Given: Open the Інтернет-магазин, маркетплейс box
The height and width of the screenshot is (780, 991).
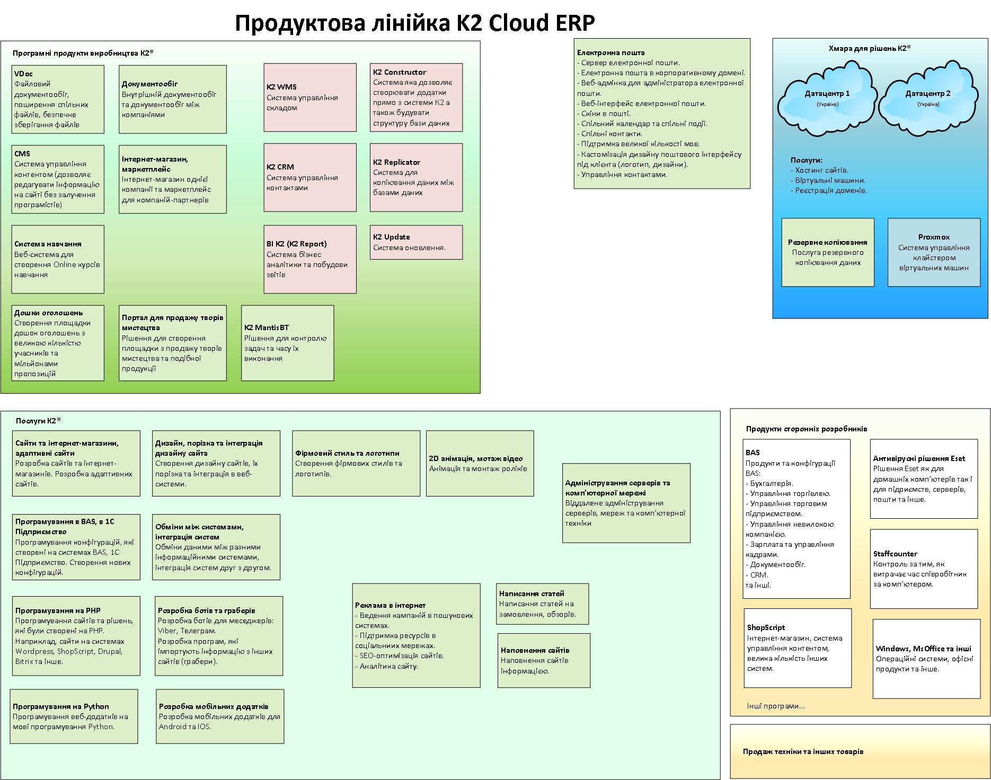Looking at the screenshot, I should (x=173, y=179).
